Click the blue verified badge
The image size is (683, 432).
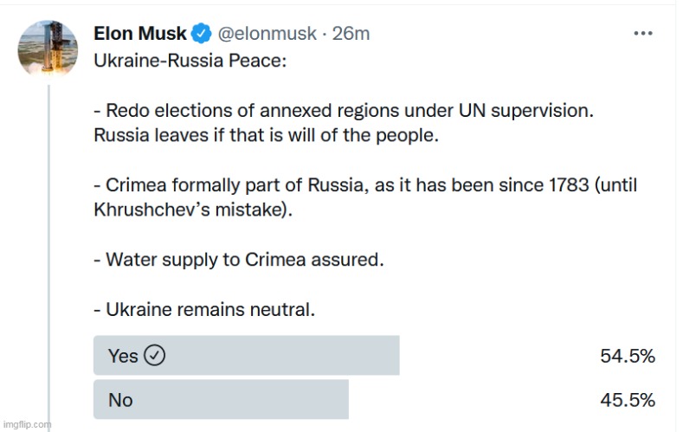coord(201,34)
